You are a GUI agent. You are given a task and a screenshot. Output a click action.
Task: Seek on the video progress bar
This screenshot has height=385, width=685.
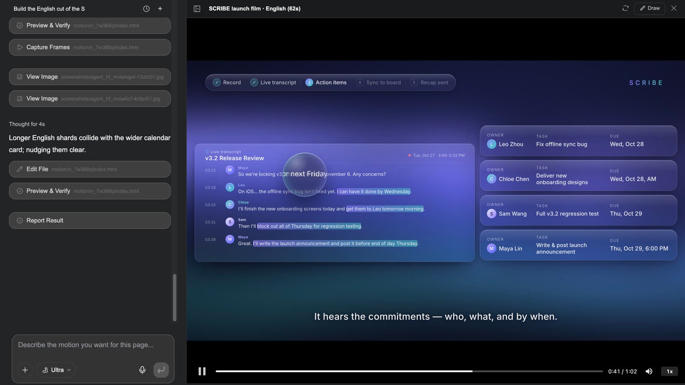[409, 371]
